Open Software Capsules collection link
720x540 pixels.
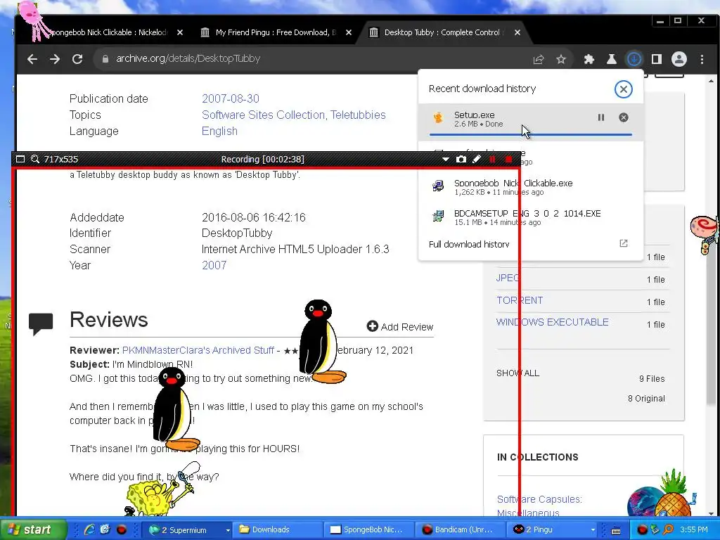click(x=539, y=499)
